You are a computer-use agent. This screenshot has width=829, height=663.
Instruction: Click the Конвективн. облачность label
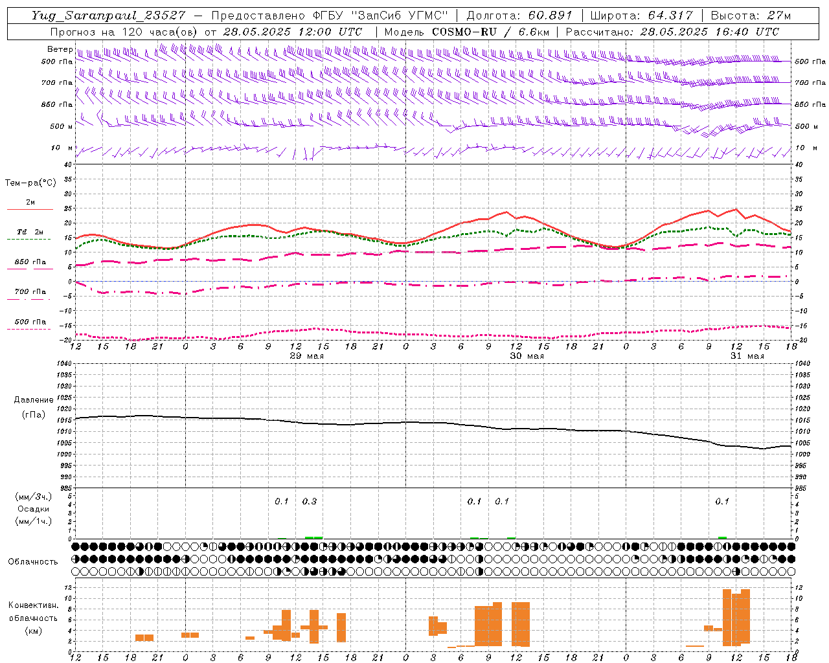[33, 612]
